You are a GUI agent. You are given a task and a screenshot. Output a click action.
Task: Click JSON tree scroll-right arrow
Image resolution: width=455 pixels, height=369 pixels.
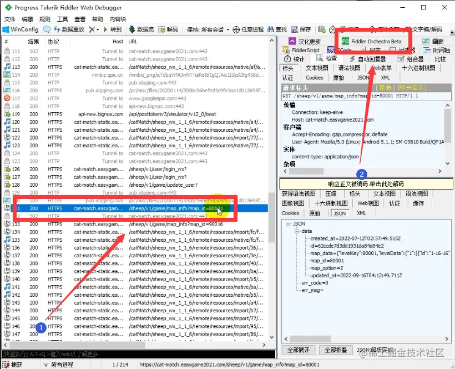447,339
